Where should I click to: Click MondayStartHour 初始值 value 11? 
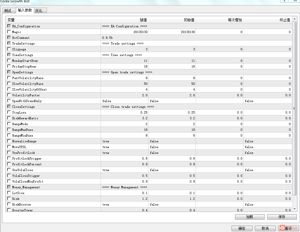(193, 61)
